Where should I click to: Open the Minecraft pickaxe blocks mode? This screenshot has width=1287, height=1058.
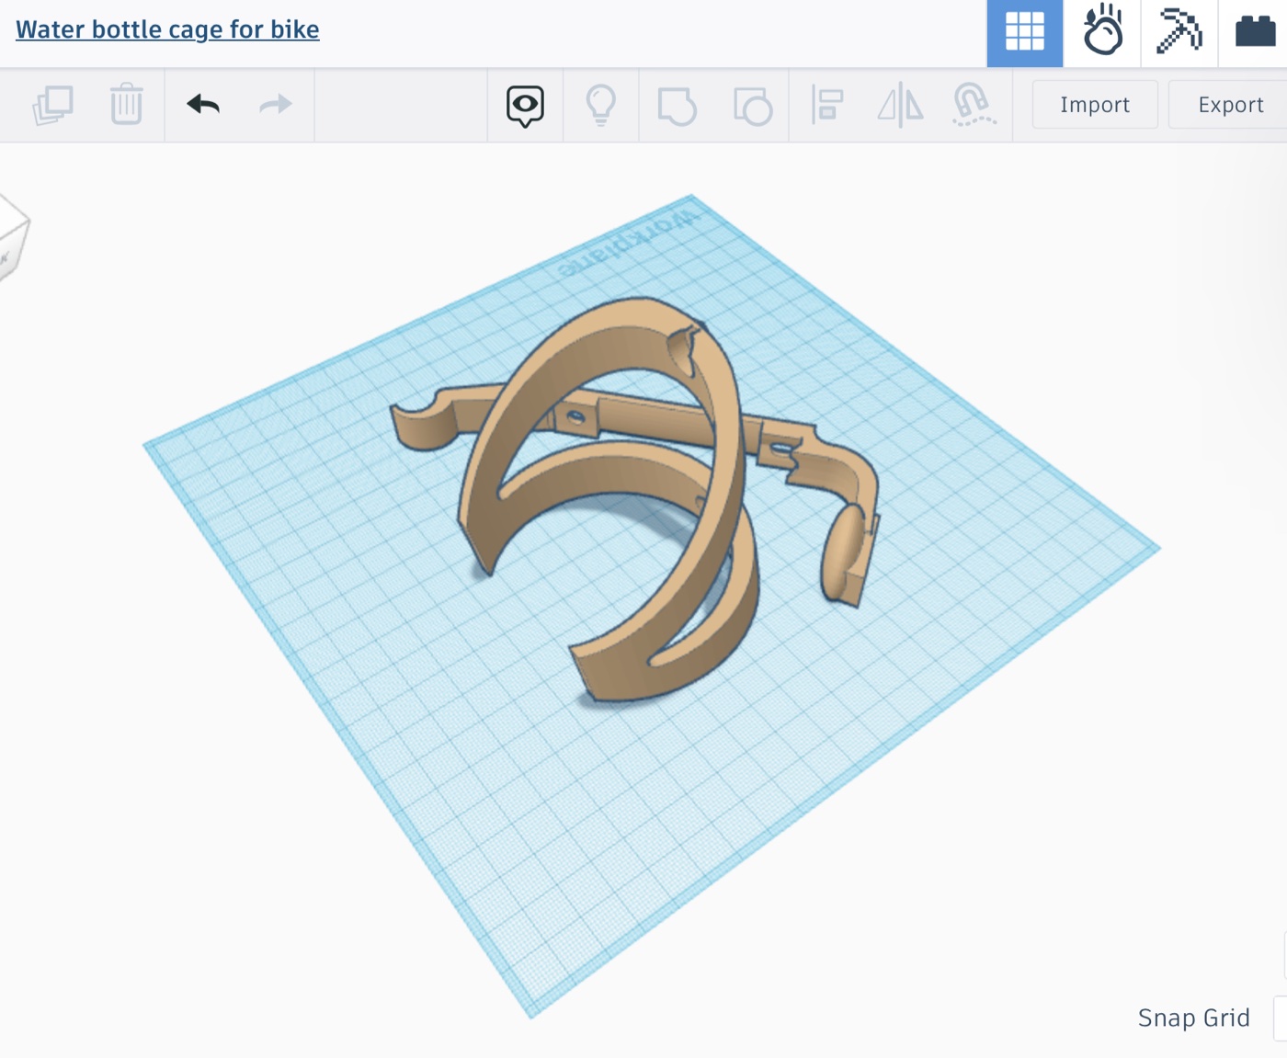tap(1179, 31)
